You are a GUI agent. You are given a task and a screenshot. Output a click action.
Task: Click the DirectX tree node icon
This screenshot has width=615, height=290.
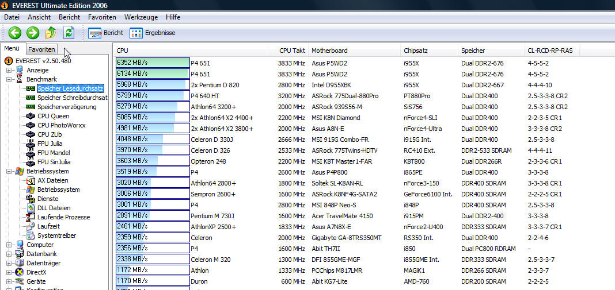20,272
